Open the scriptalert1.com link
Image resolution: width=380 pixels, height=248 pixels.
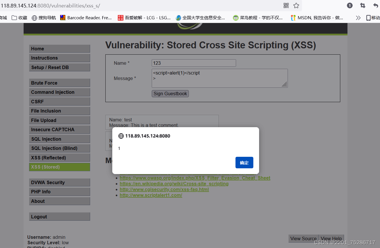point(151,195)
